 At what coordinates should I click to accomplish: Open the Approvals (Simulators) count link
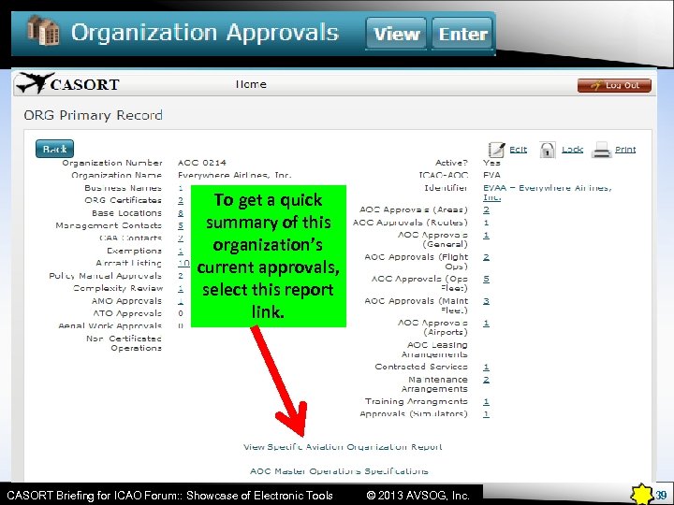486,414
